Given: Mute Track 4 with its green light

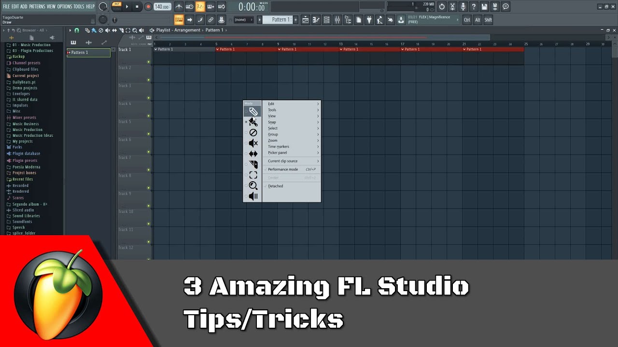Looking at the screenshot, I should [148, 116].
